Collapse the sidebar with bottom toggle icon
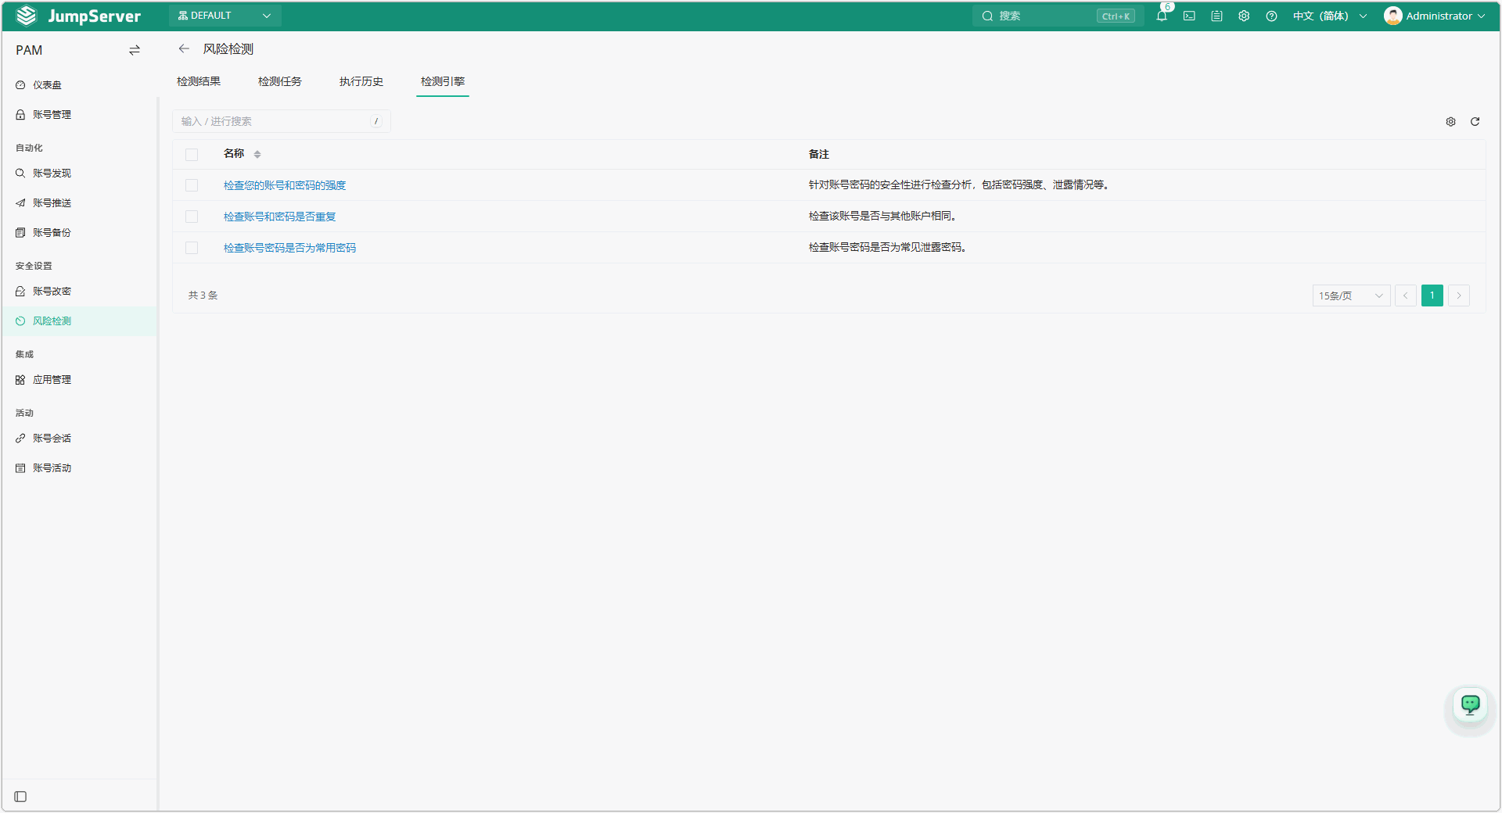The height and width of the screenshot is (813, 1502). (x=20, y=797)
